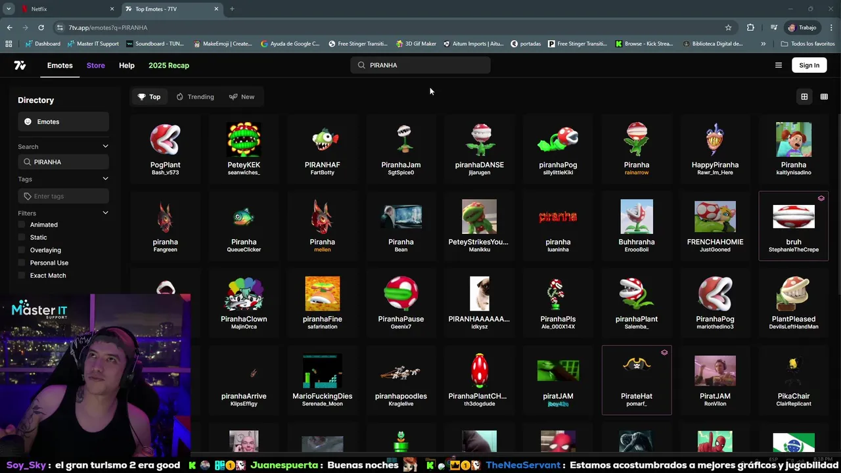Viewport: 841px width, 473px height.
Task: Open a new browser tab with plus icon
Action: pos(232,9)
